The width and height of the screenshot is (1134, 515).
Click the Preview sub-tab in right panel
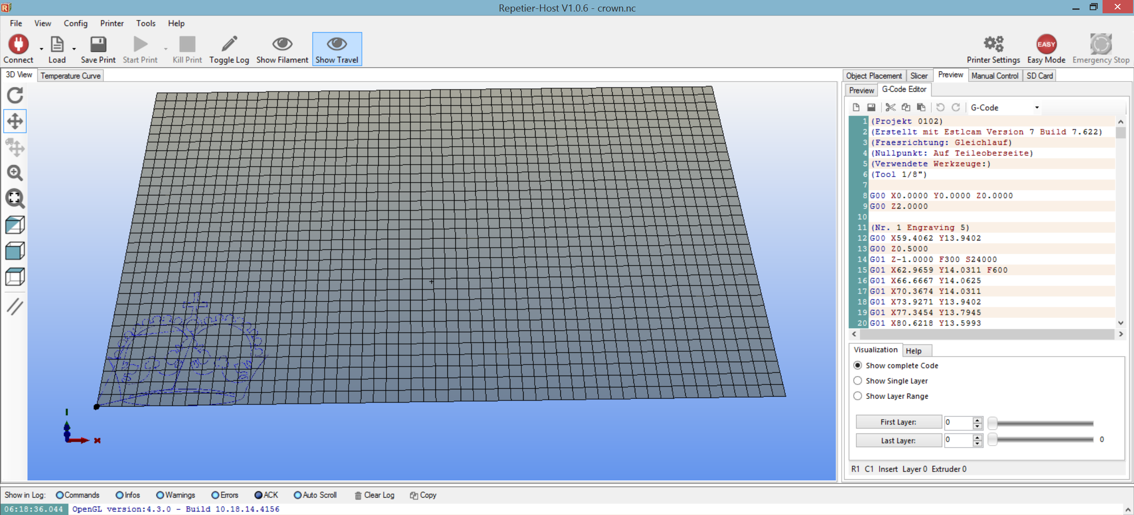coord(861,89)
